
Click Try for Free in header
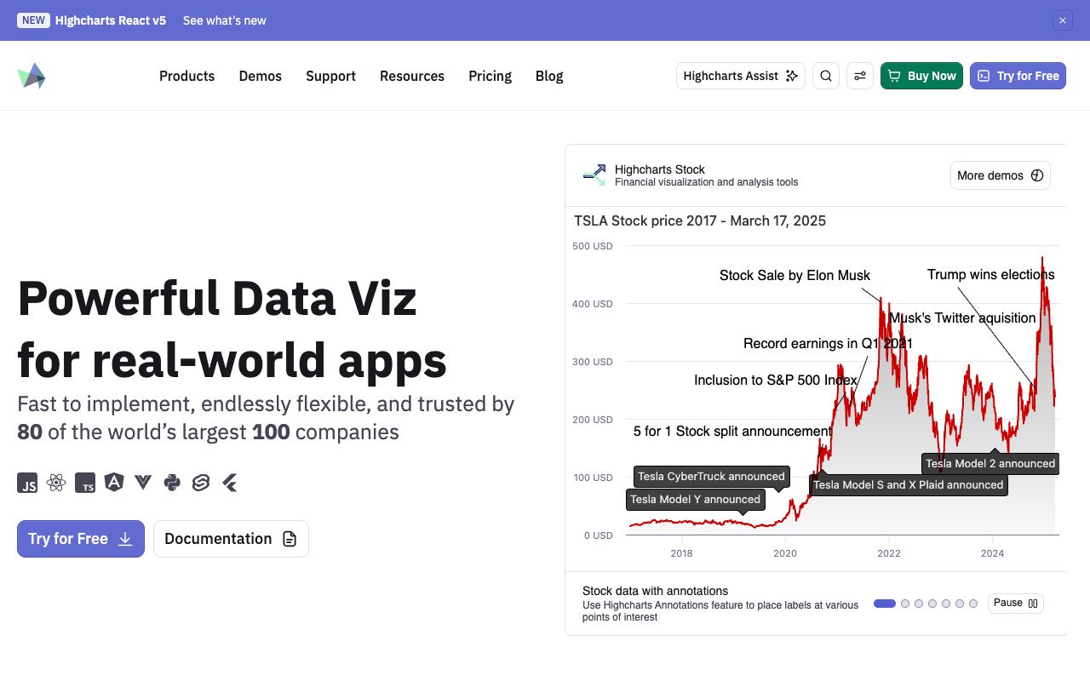pos(1018,76)
